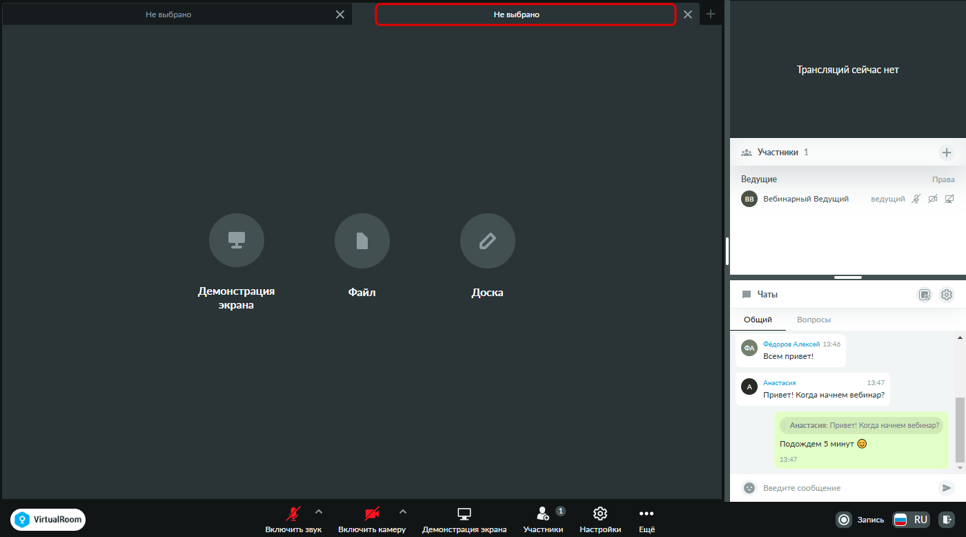Open the Ещё more options menu

click(x=647, y=520)
